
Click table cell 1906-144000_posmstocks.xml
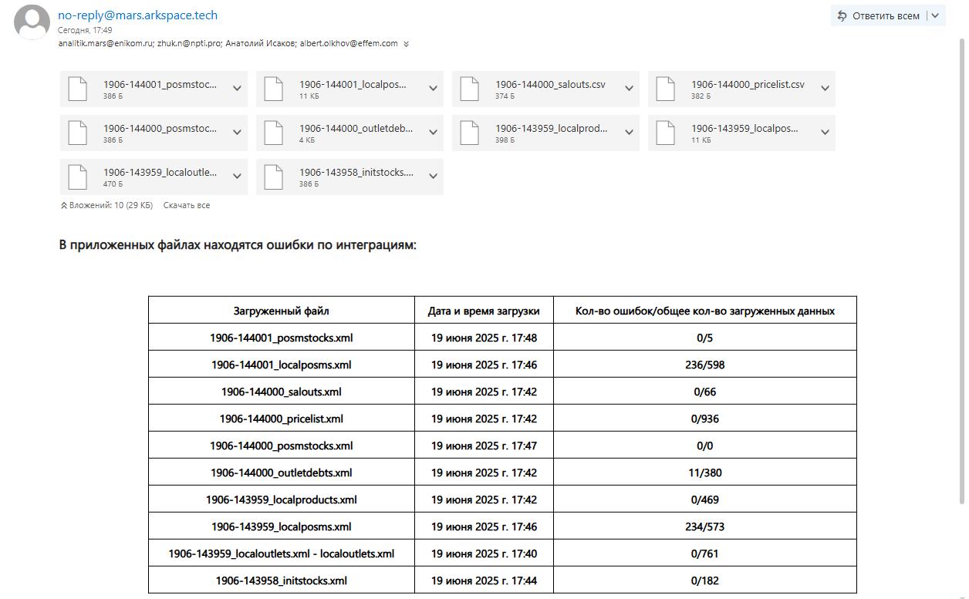point(282,446)
